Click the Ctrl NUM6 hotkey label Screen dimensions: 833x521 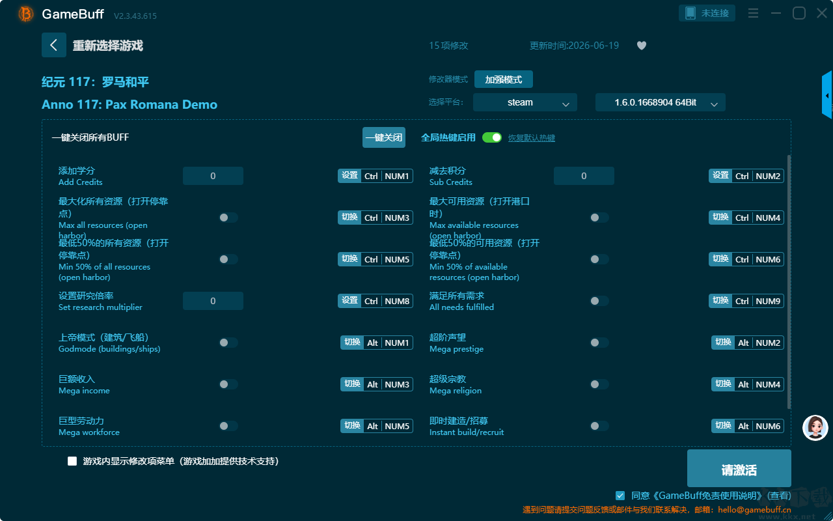point(758,259)
